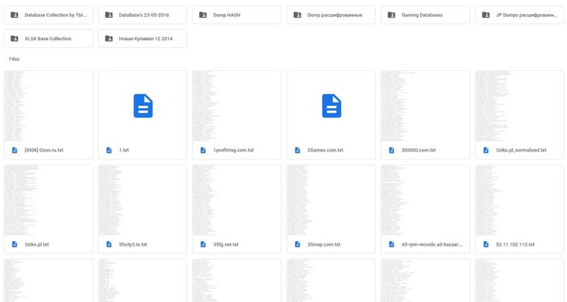Screen dimensions: 567x302
Task: Click the file name 35map.com.txt
Action: 323,244
